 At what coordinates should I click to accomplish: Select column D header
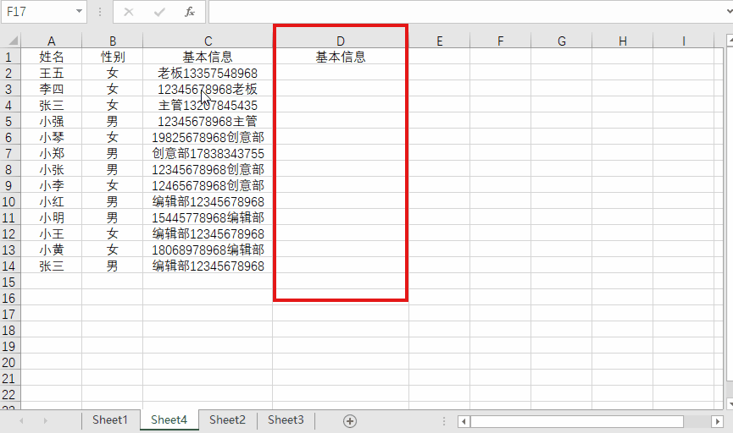pyautogui.click(x=341, y=41)
